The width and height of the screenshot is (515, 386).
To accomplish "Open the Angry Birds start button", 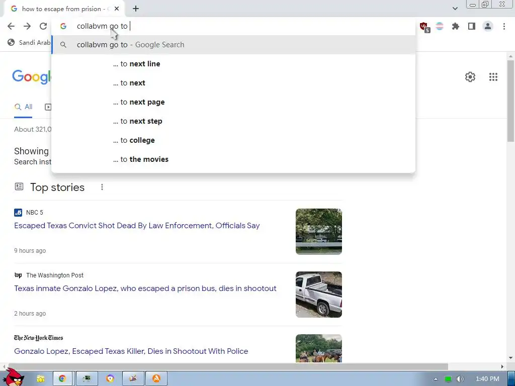I will pos(14,377).
